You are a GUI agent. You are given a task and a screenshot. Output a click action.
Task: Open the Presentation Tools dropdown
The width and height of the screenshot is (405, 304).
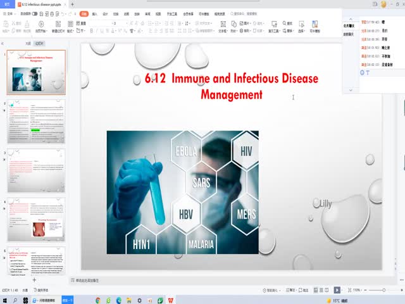pyautogui.click(x=274, y=27)
